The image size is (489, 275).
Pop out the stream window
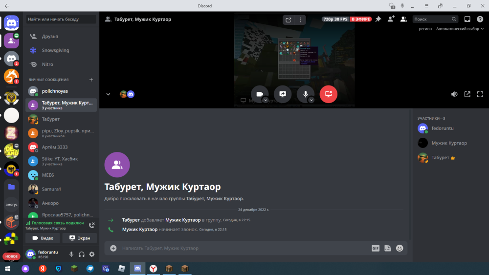click(288, 20)
